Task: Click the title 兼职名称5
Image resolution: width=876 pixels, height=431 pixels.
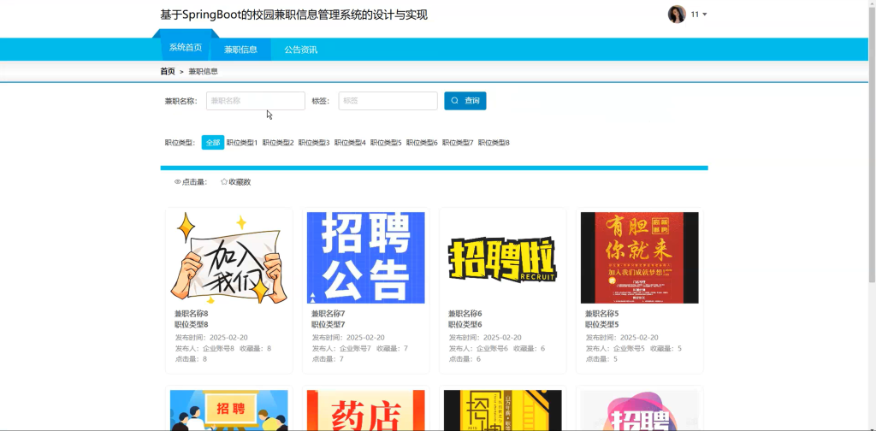Action: pos(601,314)
